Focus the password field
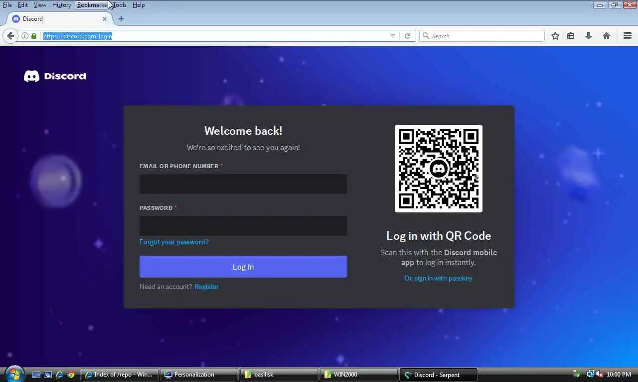Image resolution: width=638 pixels, height=382 pixels. [x=243, y=226]
